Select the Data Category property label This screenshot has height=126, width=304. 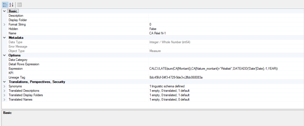pyautogui.click(x=18, y=60)
